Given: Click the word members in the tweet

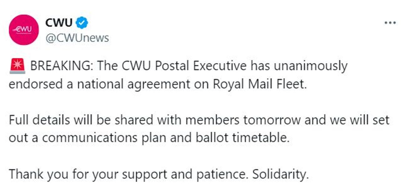Looking at the screenshot, I should 212,120.
